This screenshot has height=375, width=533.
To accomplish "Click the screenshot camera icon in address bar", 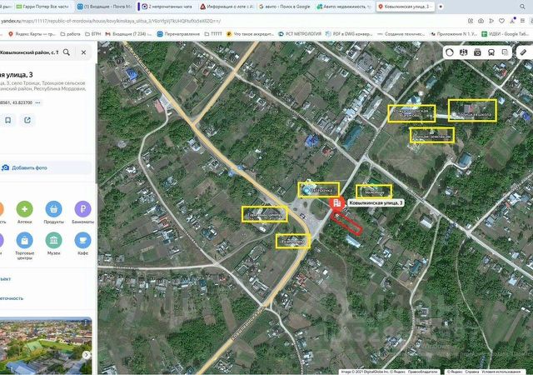I will click(x=481, y=21).
